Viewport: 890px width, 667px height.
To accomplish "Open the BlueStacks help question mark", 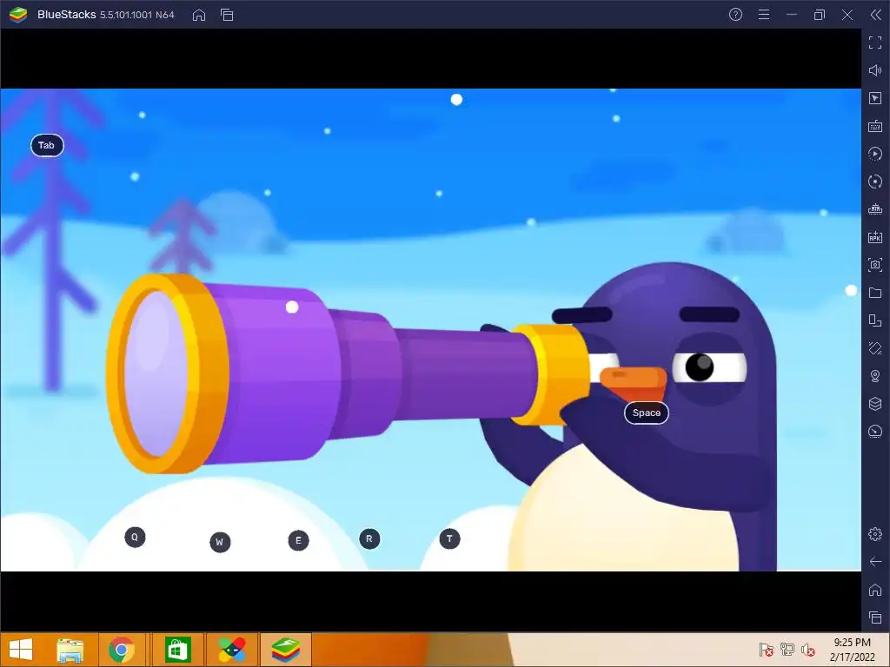I will pos(735,15).
